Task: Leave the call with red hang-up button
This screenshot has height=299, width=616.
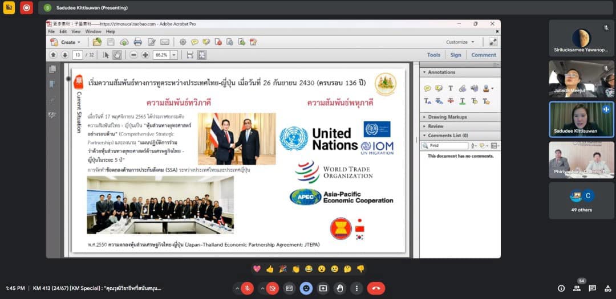Action: click(376, 288)
